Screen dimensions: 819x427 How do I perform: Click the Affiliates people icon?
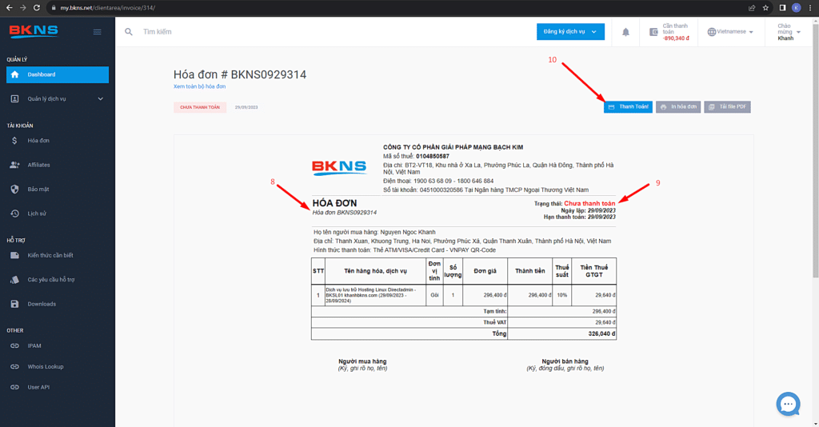[x=14, y=165]
